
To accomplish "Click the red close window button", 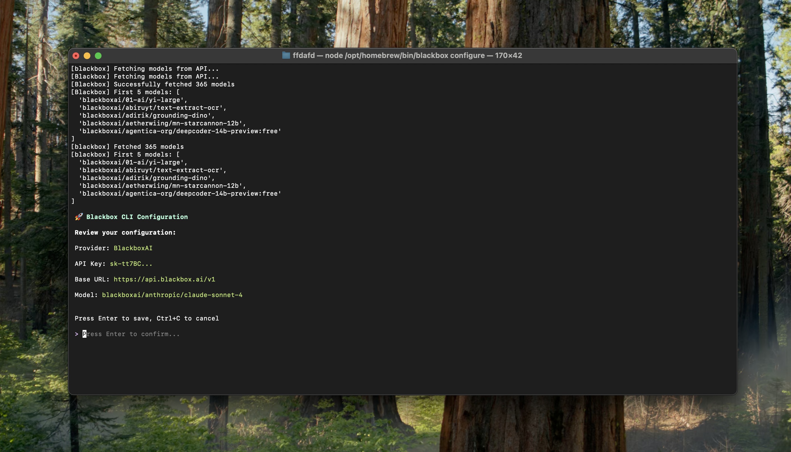I will tap(76, 55).
